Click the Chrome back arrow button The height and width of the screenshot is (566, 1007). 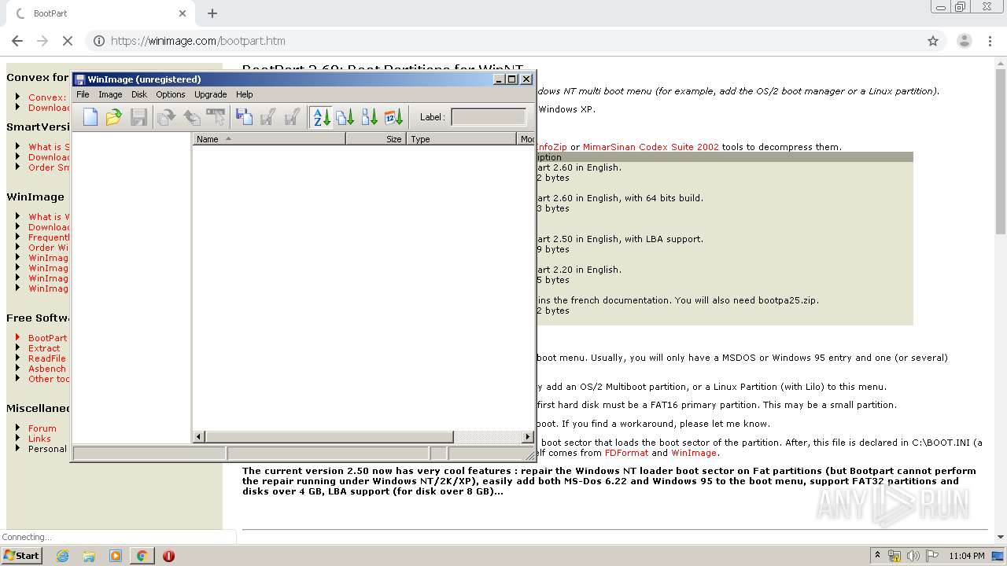(17, 41)
